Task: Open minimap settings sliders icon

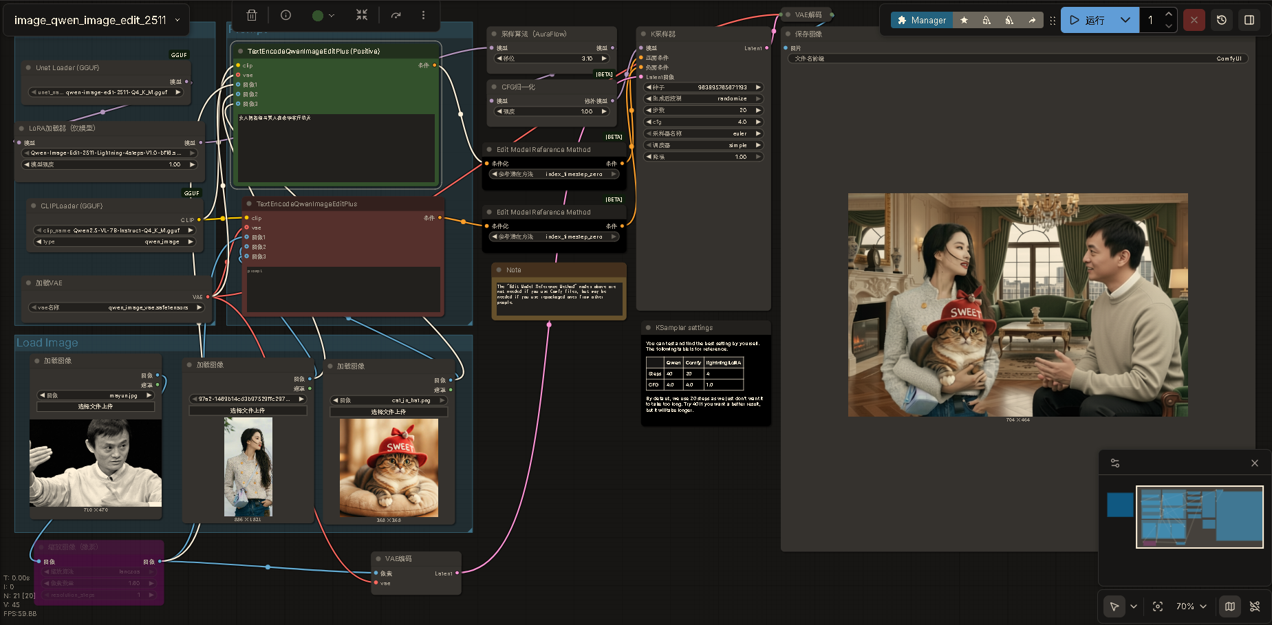Action: [1115, 463]
